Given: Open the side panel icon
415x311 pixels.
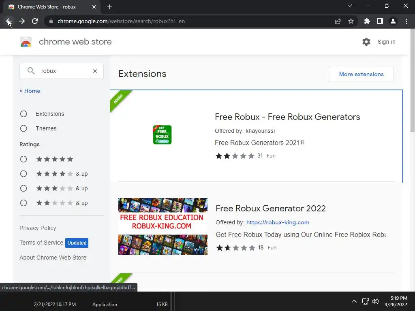Looking at the screenshot, I should 380,21.
